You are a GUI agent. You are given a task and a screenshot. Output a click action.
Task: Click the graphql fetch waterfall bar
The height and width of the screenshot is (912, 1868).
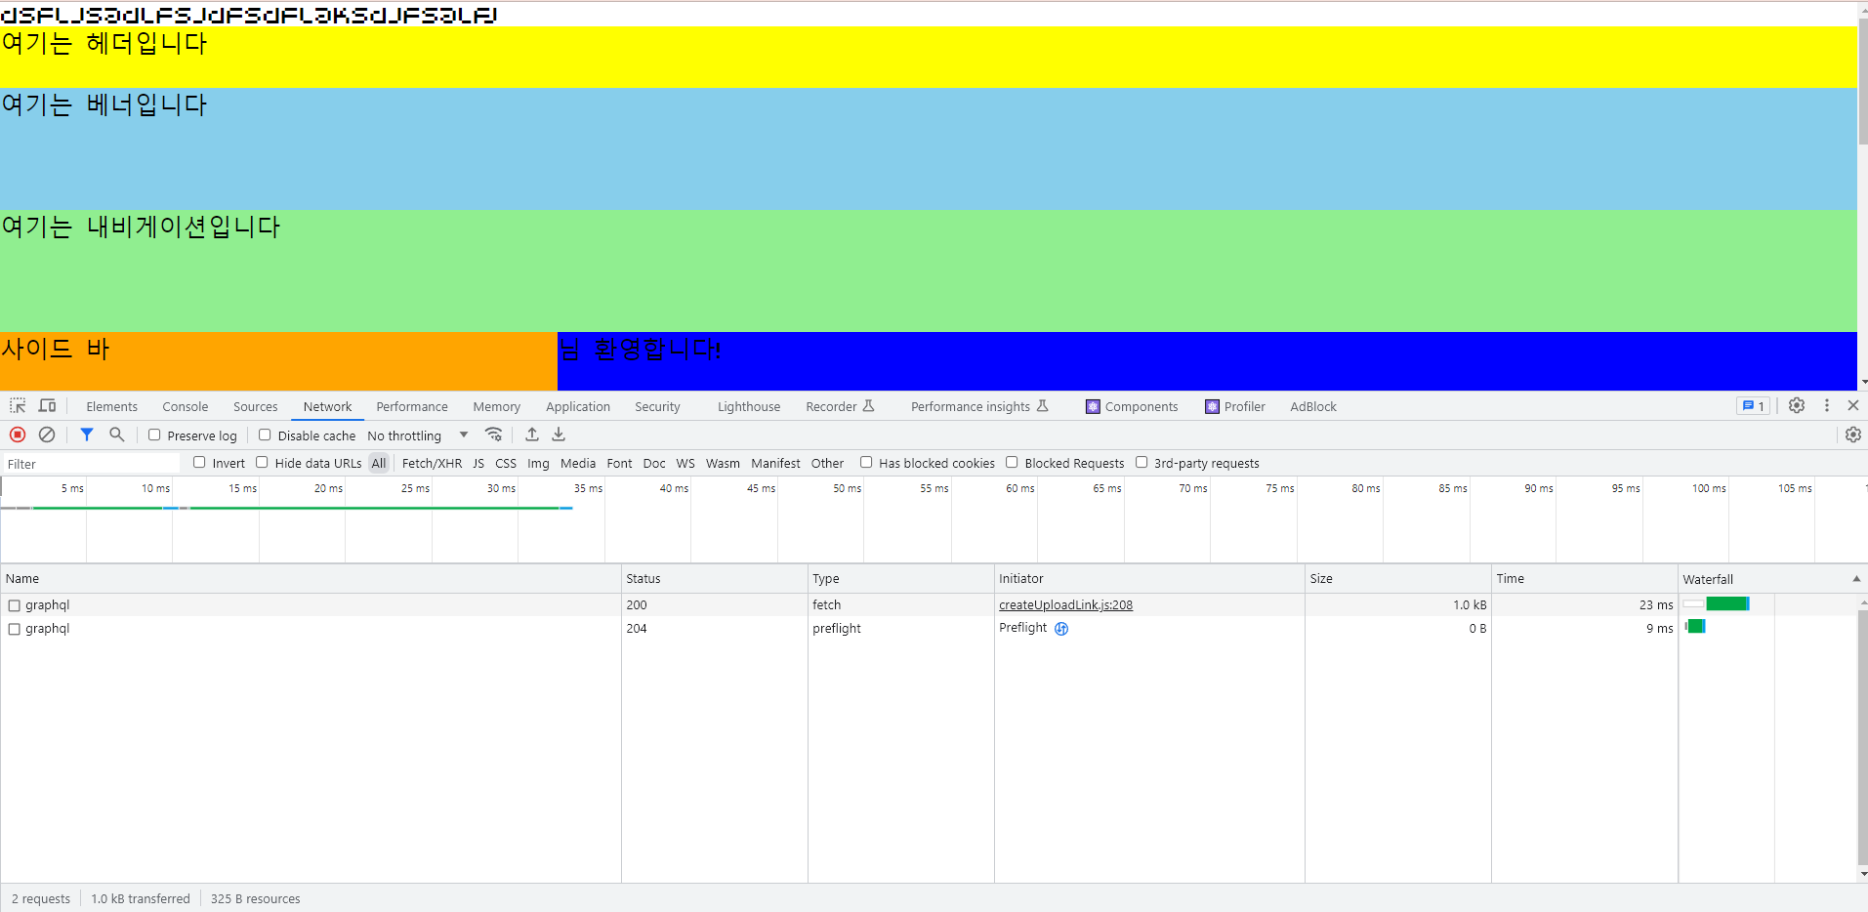point(1726,604)
